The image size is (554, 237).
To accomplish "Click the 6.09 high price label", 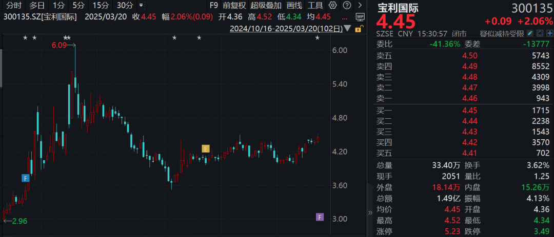I will pyautogui.click(x=59, y=45).
